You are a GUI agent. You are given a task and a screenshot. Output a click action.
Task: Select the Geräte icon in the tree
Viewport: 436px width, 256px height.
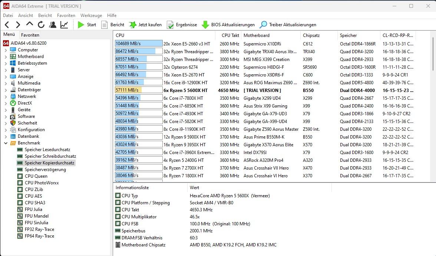(x=13, y=110)
